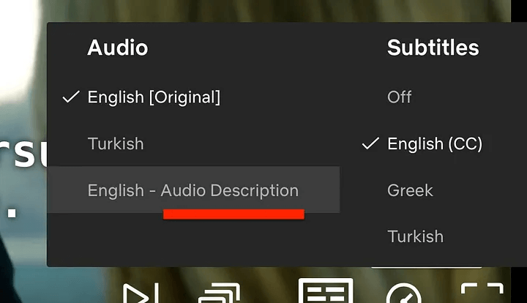This screenshot has height=303, width=527.
Task: Open the playback speed icon
Action: (x=403, y=293)
